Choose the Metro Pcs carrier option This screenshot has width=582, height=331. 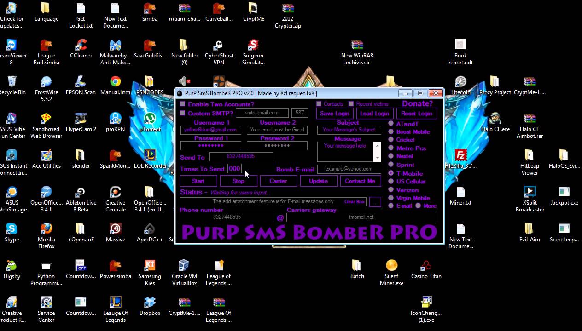(391, 148)
